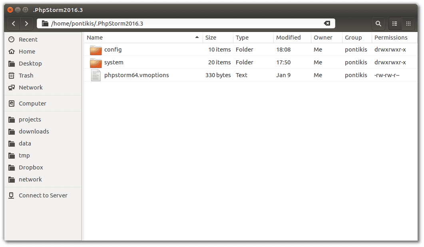Viewport: 424px width, 247px height.
Task: Click the downloads bookmark folder icon
Action: (x=11, y=131)
